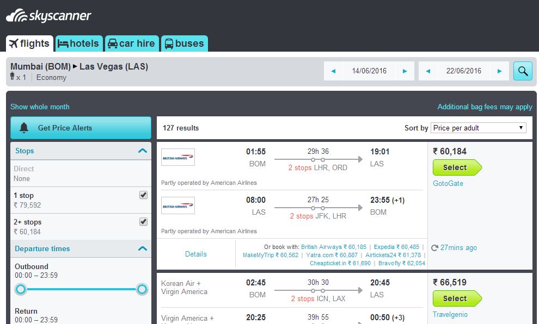This screenshot has width=539, height=324.
Task: Click the Skyscanner logo
Action: pyautogui.click(x=48, y=15)
